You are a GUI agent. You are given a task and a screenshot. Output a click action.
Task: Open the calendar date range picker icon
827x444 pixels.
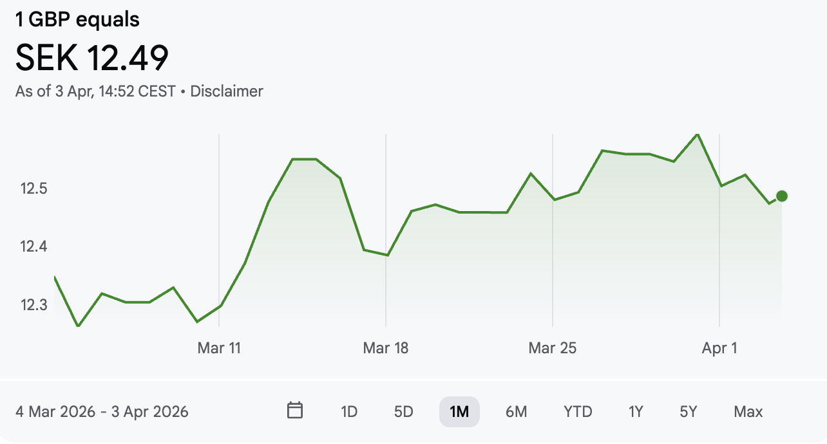[295, 411]
